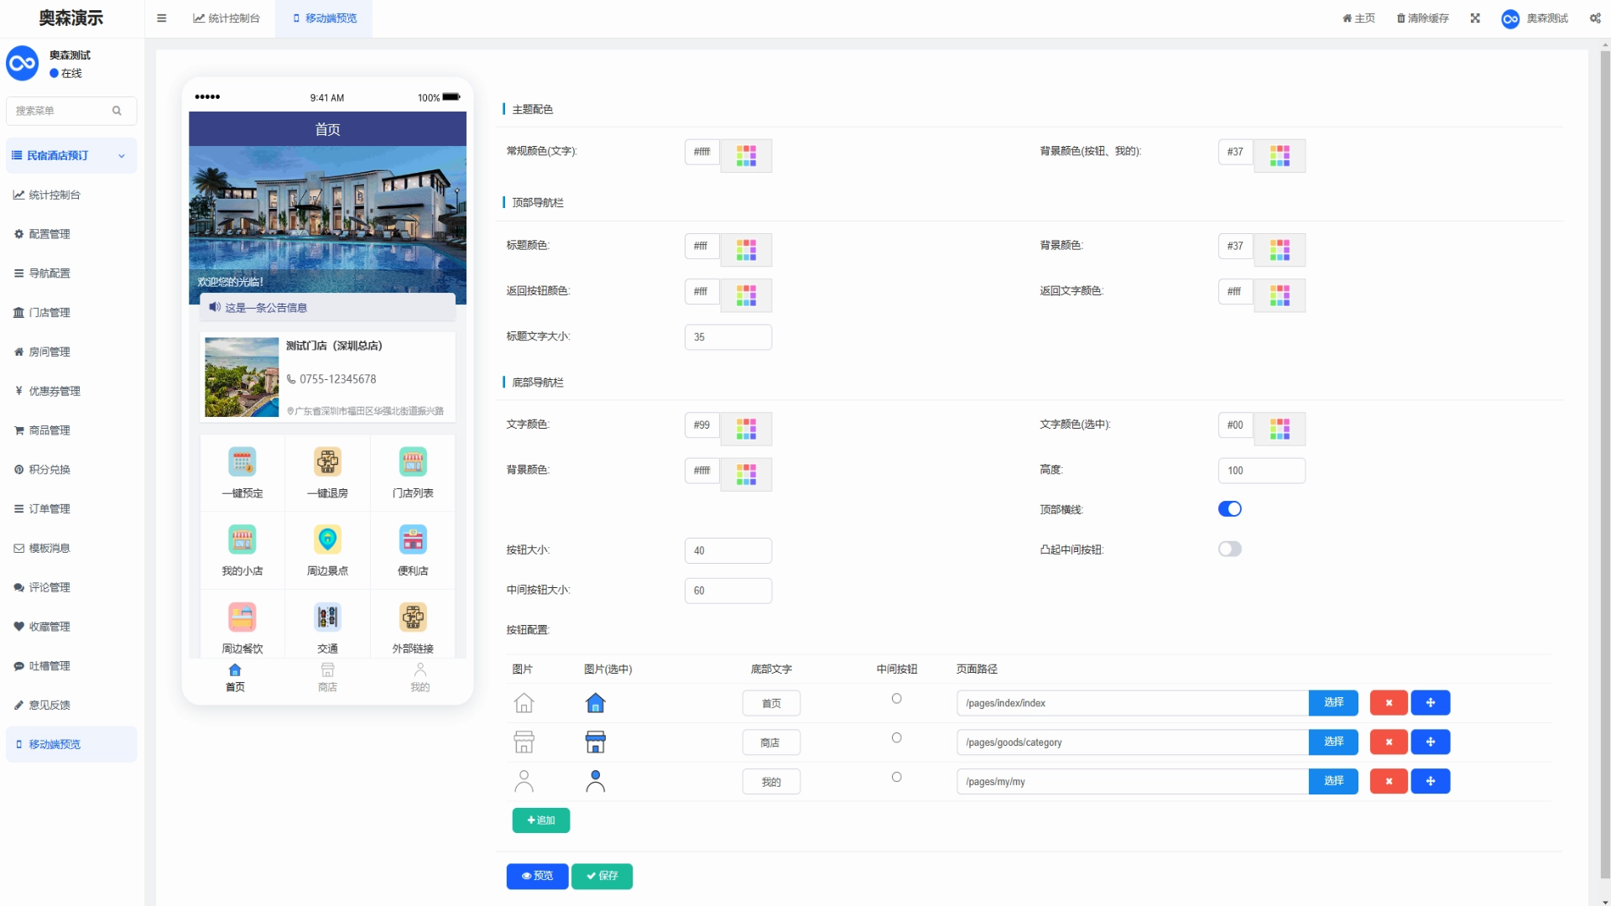The width and height of the screenshot is (1611, 906).
Task: Open the settings gears icon top right
Action: 1594,18
